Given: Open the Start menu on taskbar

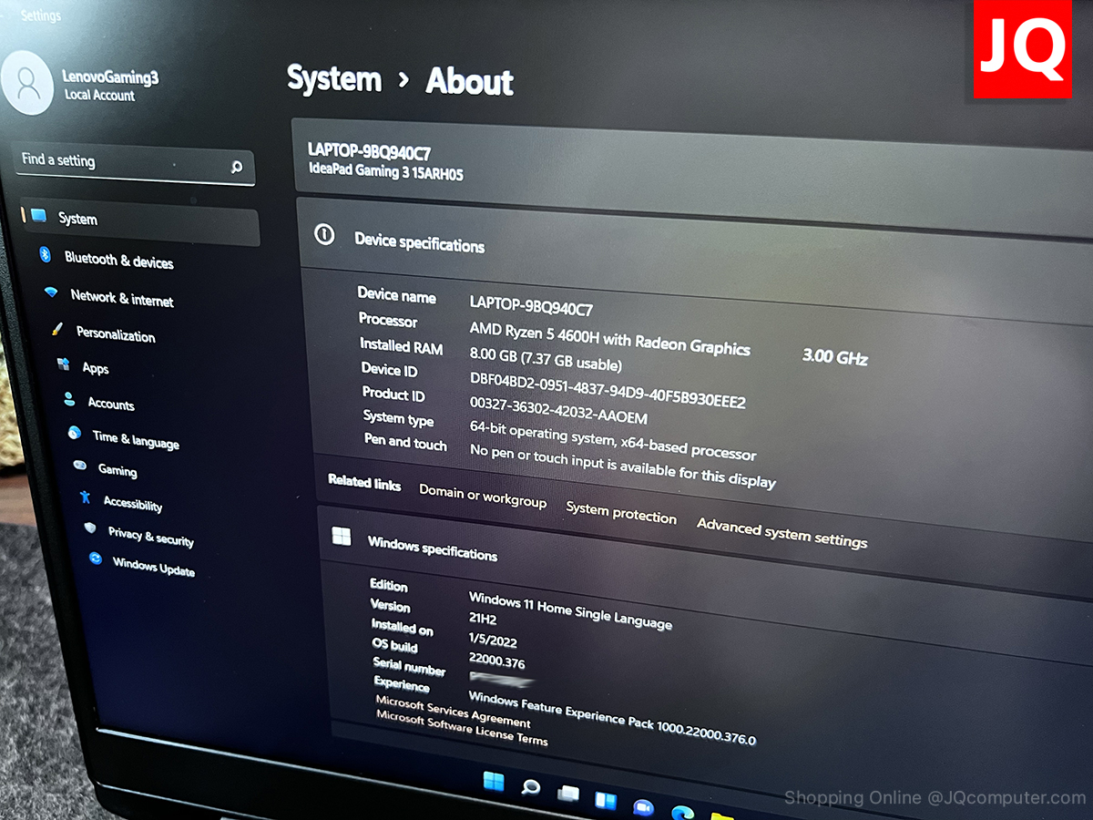Looking at the screenshot, I should (494, 782).
